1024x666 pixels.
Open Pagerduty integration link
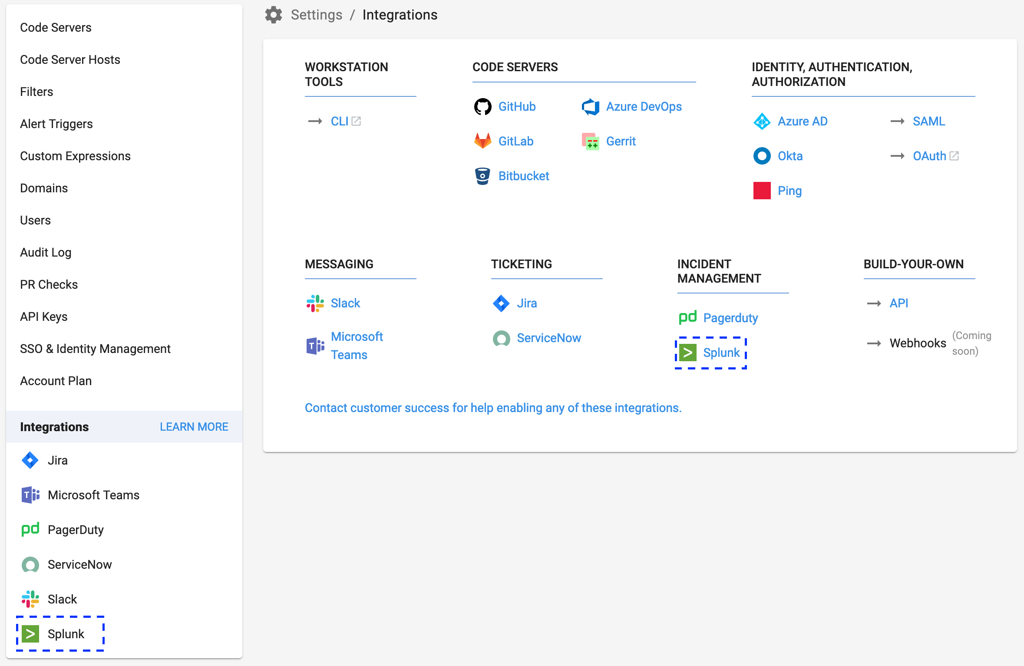click(730, 318)
